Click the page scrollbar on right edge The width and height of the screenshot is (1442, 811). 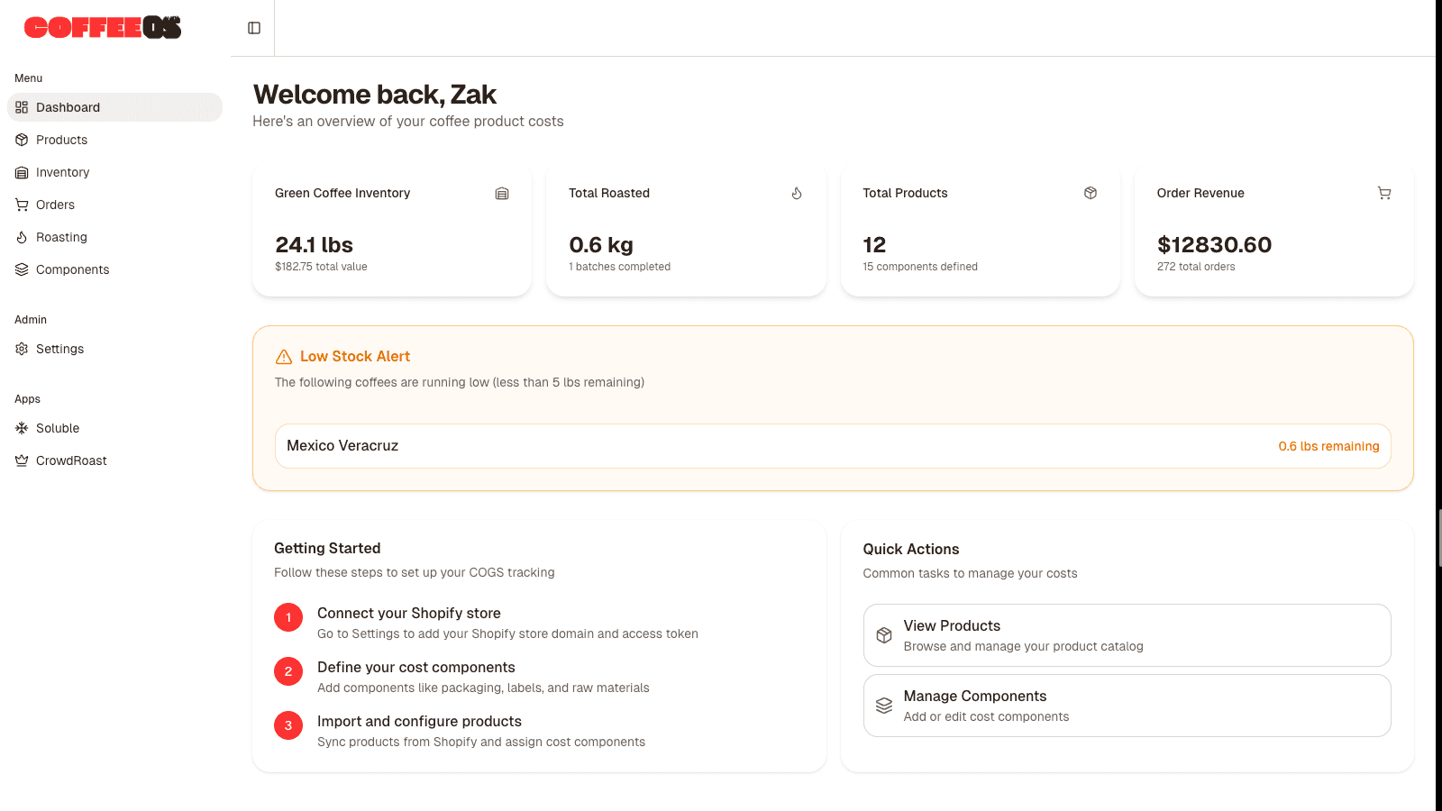coord(1438,537)
